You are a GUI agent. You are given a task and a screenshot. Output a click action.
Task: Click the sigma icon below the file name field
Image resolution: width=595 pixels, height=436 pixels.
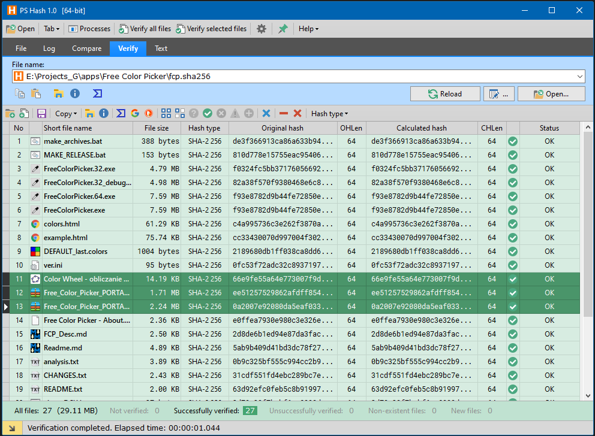tap(98, 93)
